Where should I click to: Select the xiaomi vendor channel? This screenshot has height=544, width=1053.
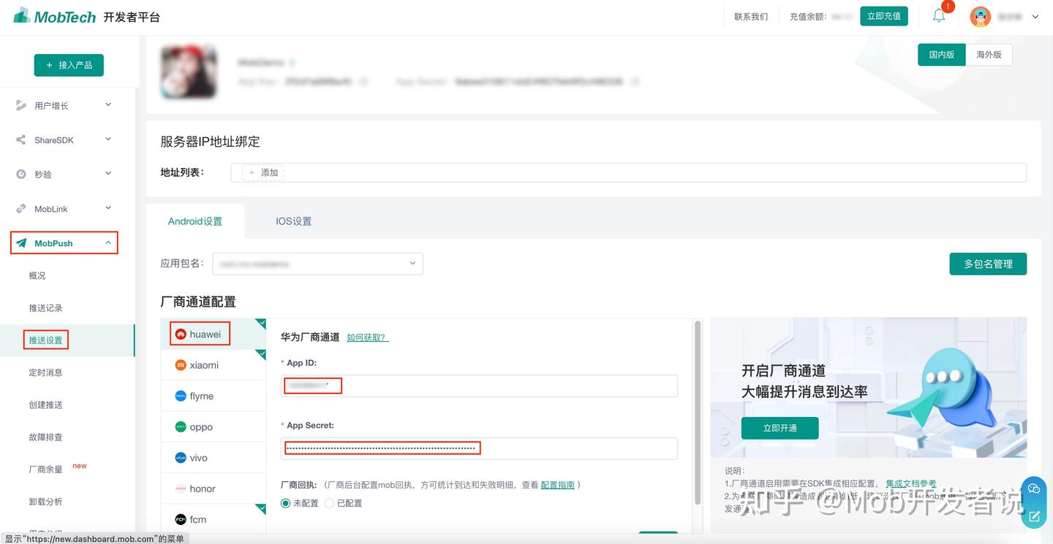[x=214, y=365]
